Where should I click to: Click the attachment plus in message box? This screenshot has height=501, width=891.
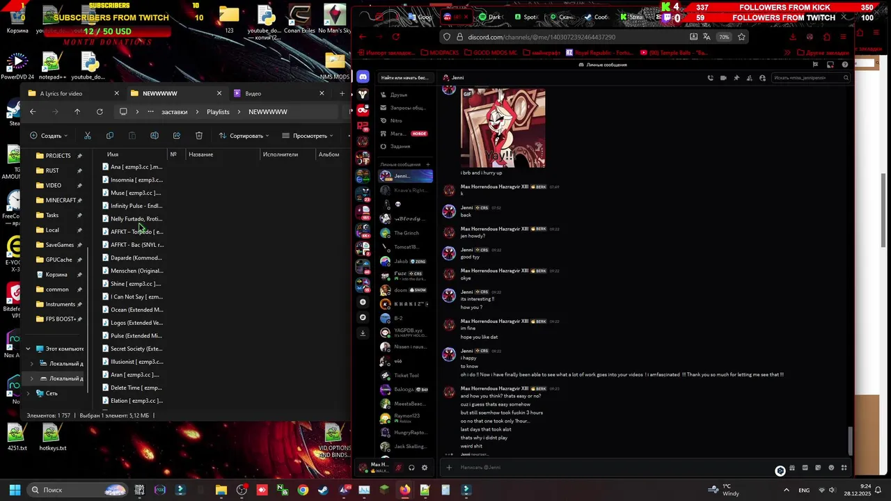pyautogui.click(x=449, y=468)
